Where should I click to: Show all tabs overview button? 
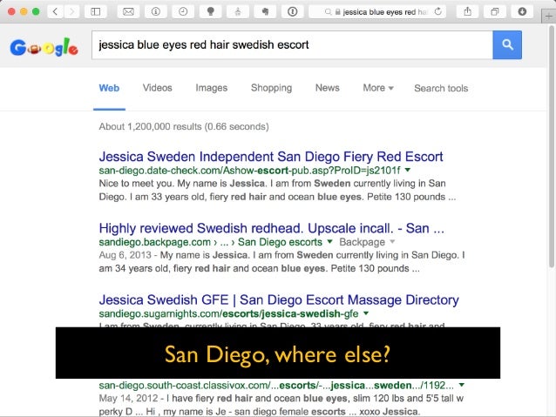point(495,11)
